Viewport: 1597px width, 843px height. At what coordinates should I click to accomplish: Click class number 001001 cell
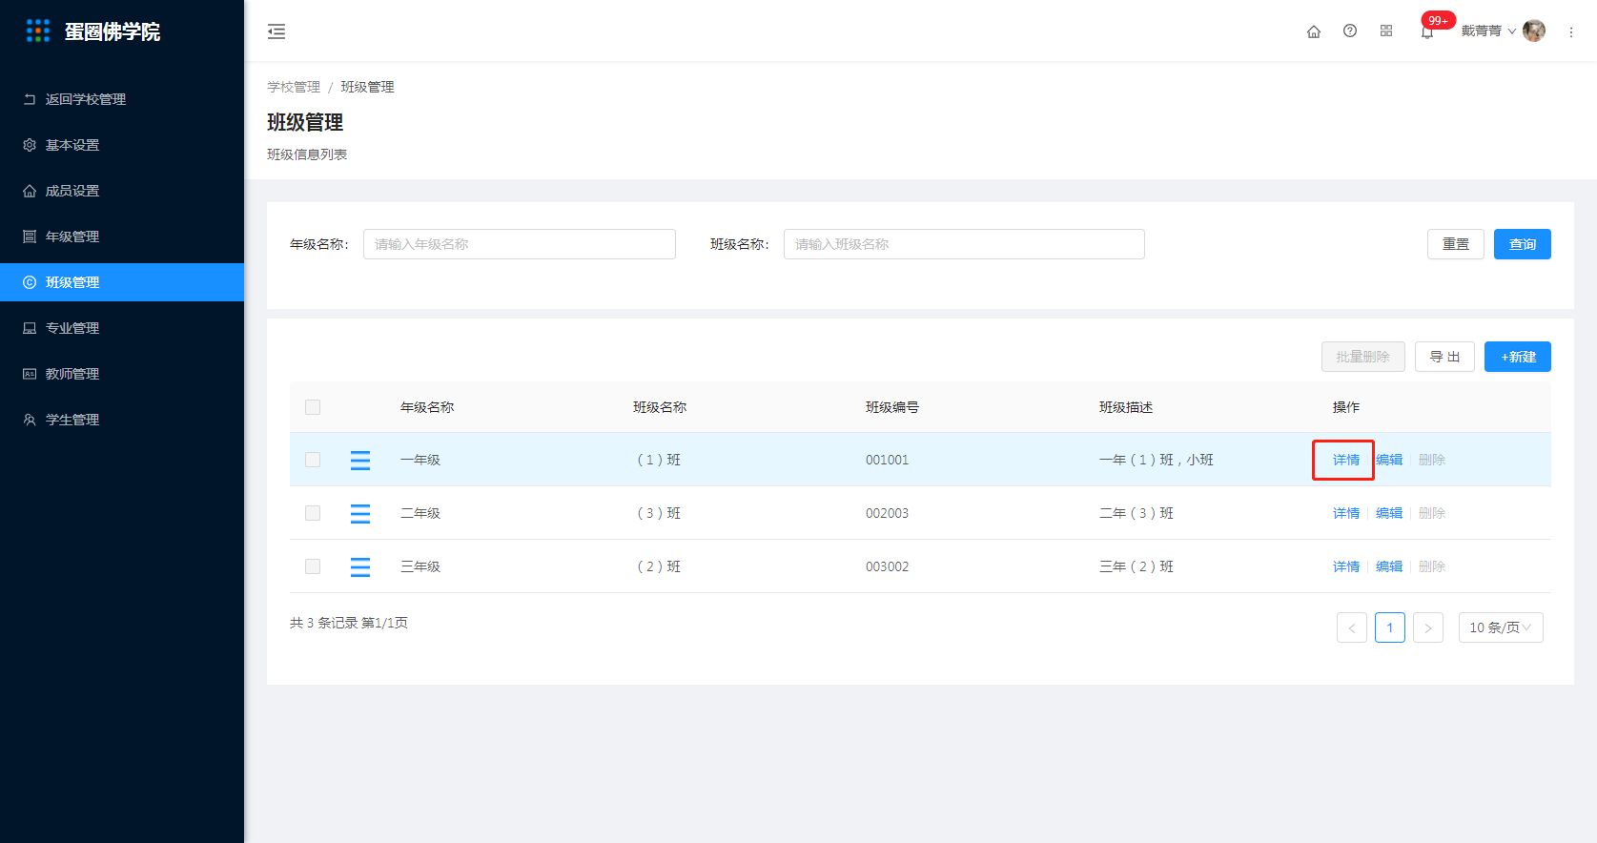887,460
